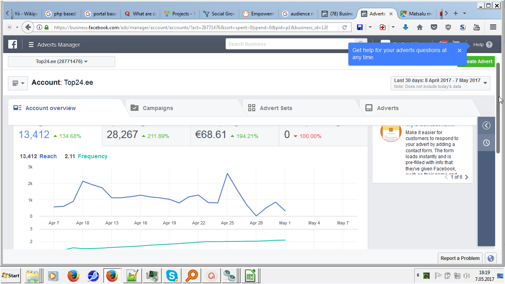505x284 pixels.
Task: Switch to the Yii Wikipedia browser tab
Action: click(x=24, y=13)
